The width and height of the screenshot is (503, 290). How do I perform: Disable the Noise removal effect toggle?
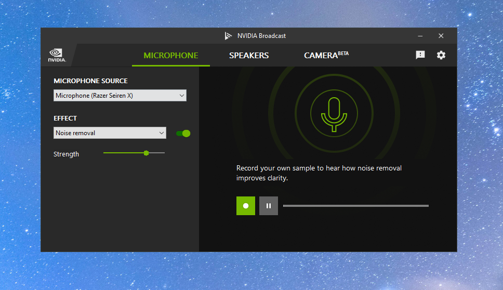183,134
